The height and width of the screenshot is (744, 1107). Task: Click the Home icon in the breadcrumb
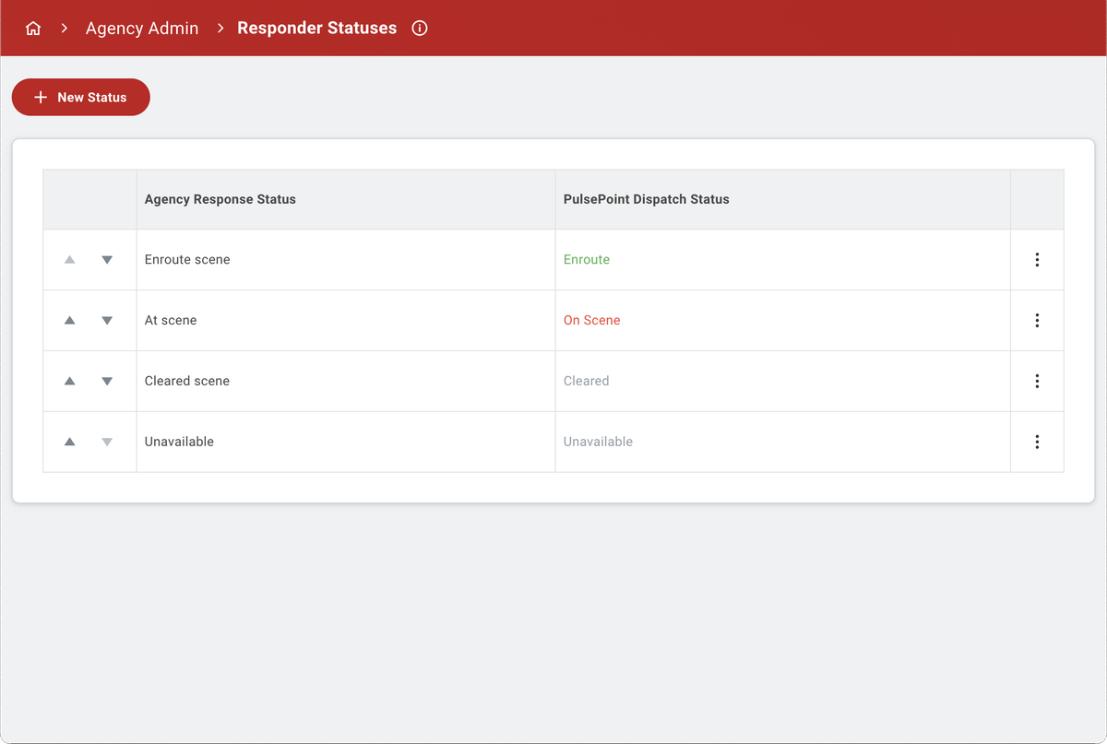click(33, 28)
